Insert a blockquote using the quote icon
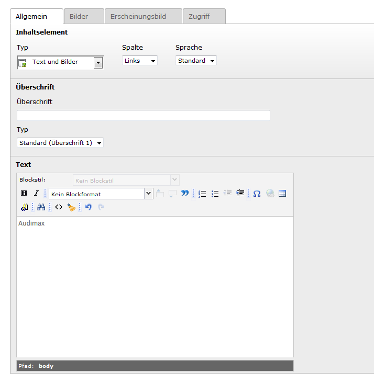The width and height of the screenshot is (374, 383). coord(185,194)
